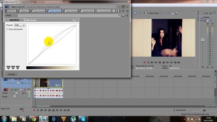Go to the start using the timeline transport

(x=57, y=110)
